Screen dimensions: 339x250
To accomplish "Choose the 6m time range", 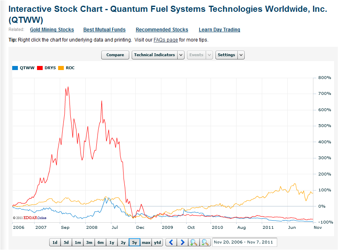I will click(x=100, y=242).
